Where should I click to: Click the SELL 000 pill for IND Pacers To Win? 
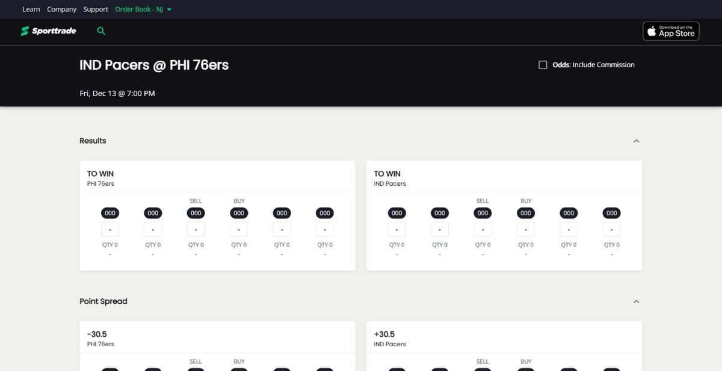[x=483, y=213]
